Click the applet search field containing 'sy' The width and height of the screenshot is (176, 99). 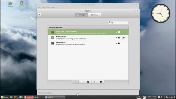click(118, 23)
